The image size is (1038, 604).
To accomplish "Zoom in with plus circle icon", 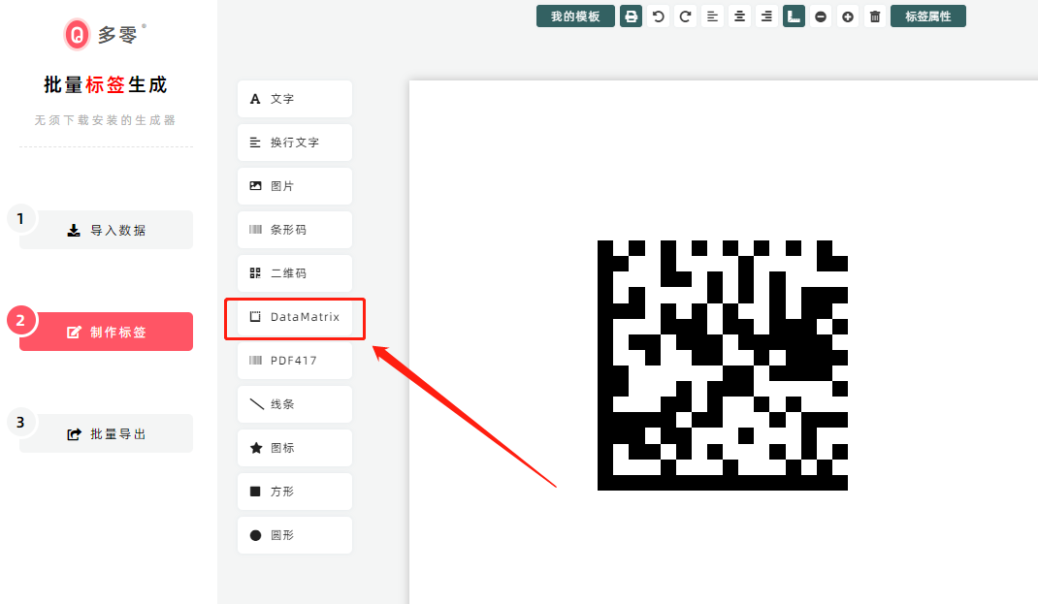I will [848, 16].
